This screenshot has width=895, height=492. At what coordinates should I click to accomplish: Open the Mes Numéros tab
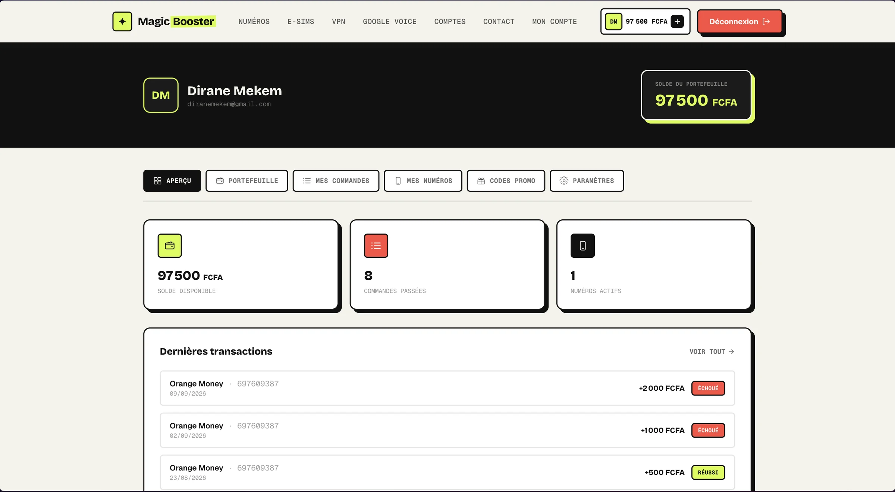(x=423, y=181)
